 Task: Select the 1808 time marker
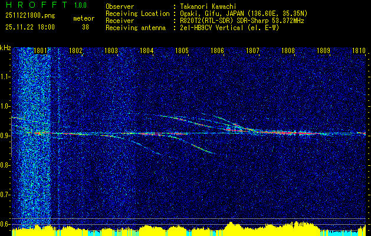click(x=288, y=50)
